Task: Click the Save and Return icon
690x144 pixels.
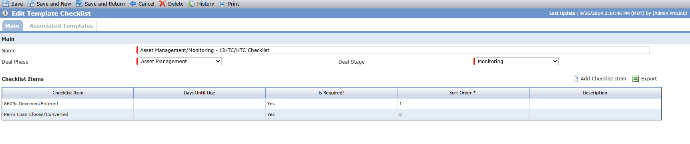Action: 79,4
